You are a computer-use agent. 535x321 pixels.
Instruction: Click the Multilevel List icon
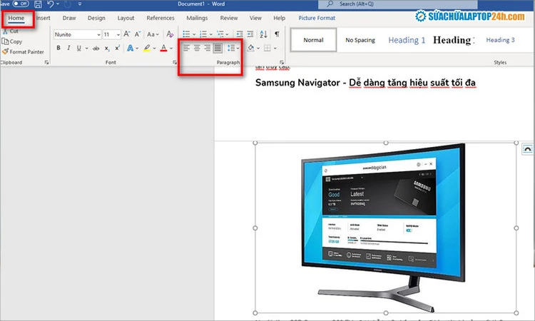(220, 34)
